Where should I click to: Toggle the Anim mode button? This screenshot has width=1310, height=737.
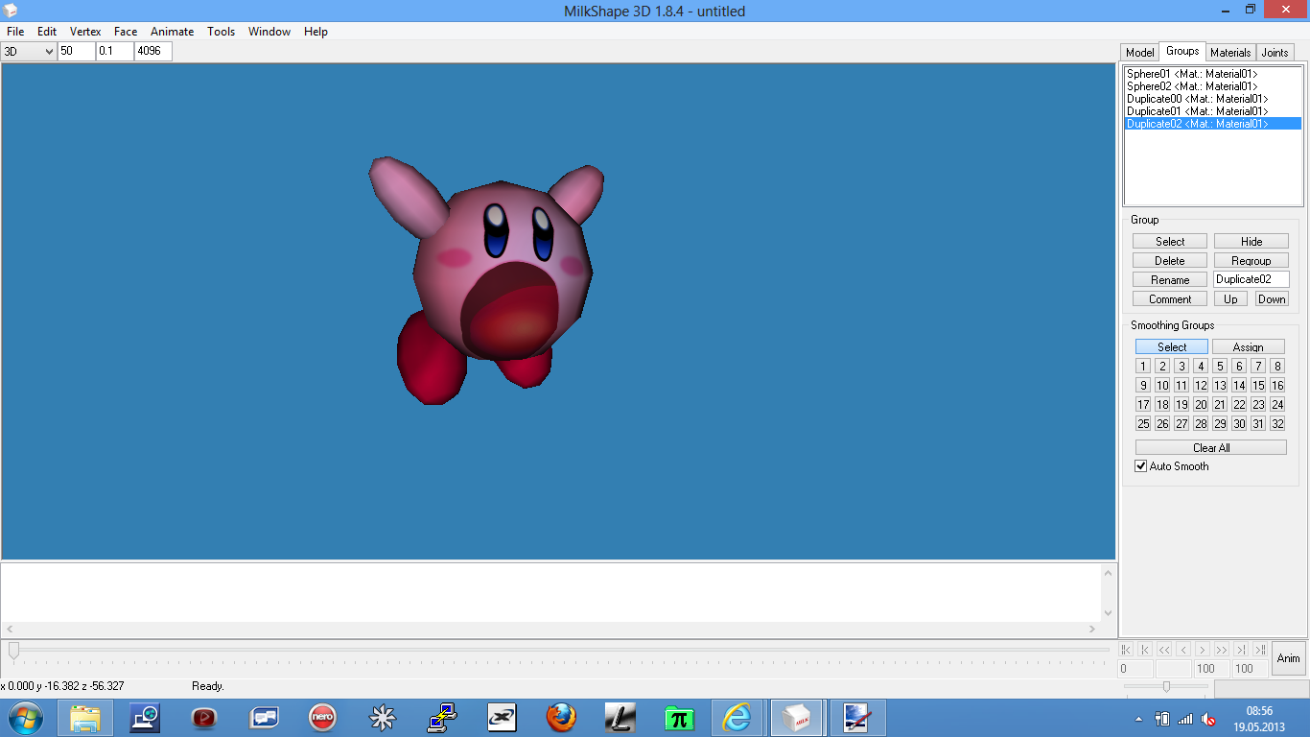[1288, 658]
